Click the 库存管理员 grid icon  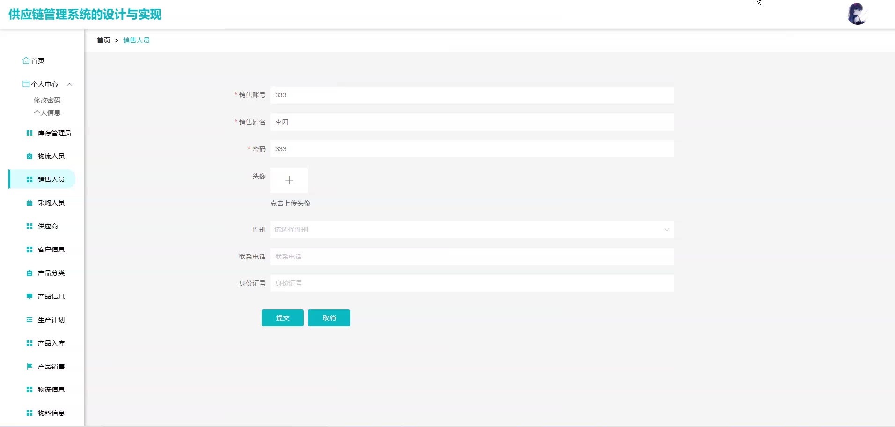tap(29, 133)
